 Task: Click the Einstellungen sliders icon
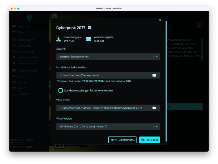[x=14, y=40]
